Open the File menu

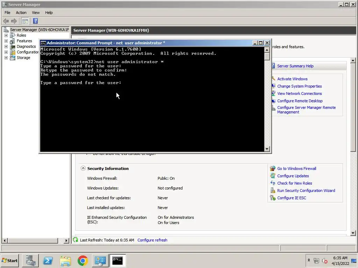tap(7, 13)
